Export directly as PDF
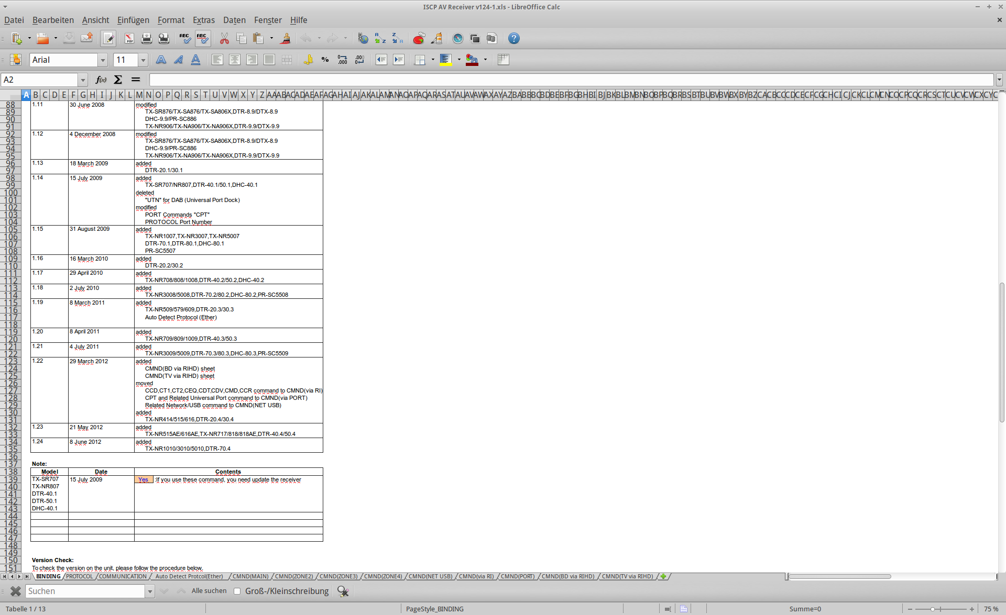This screenshot has height=615, width=1006. (129, 39)
